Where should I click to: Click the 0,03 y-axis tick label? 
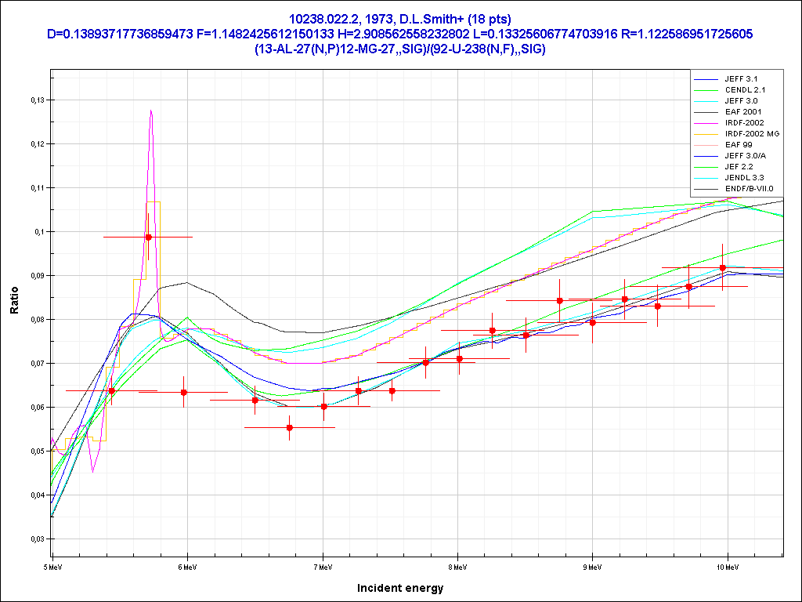click(38, 539)
